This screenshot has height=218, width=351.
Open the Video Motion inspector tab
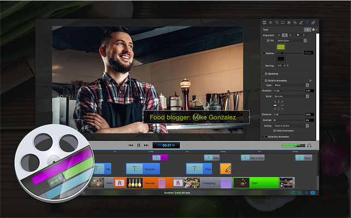[276, 22]
